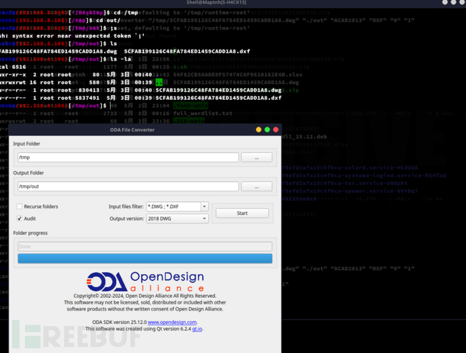Open the Input files filter dropdown arrow
Screen dimensions: 466x353
tap(205, 206)
